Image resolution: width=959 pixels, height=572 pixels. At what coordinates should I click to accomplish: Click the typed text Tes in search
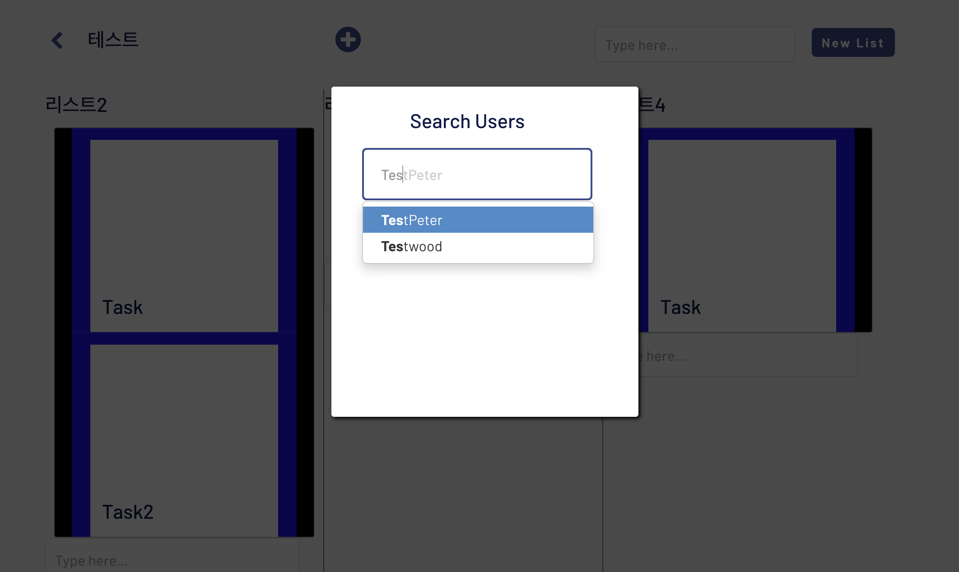391,175
